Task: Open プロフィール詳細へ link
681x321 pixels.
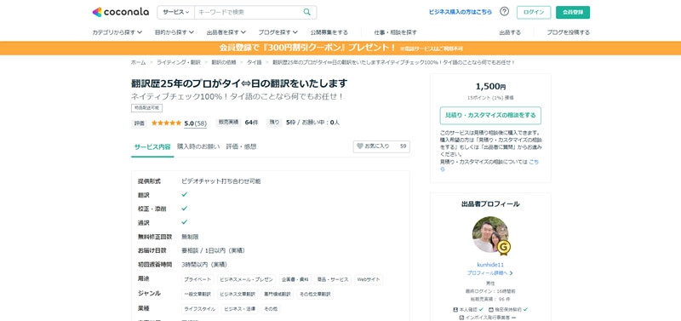Action: pos(490,273)
